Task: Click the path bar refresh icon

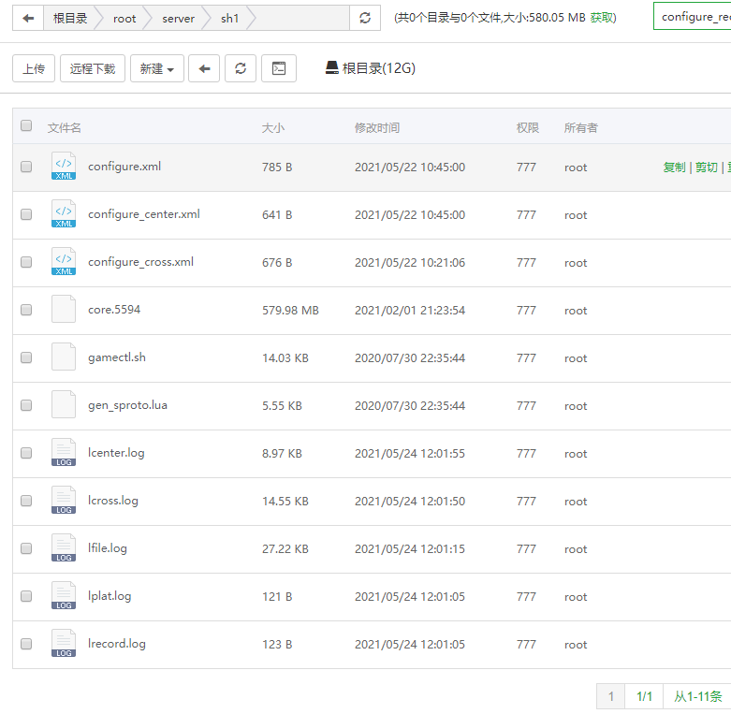Action: (x=365, y=18)
